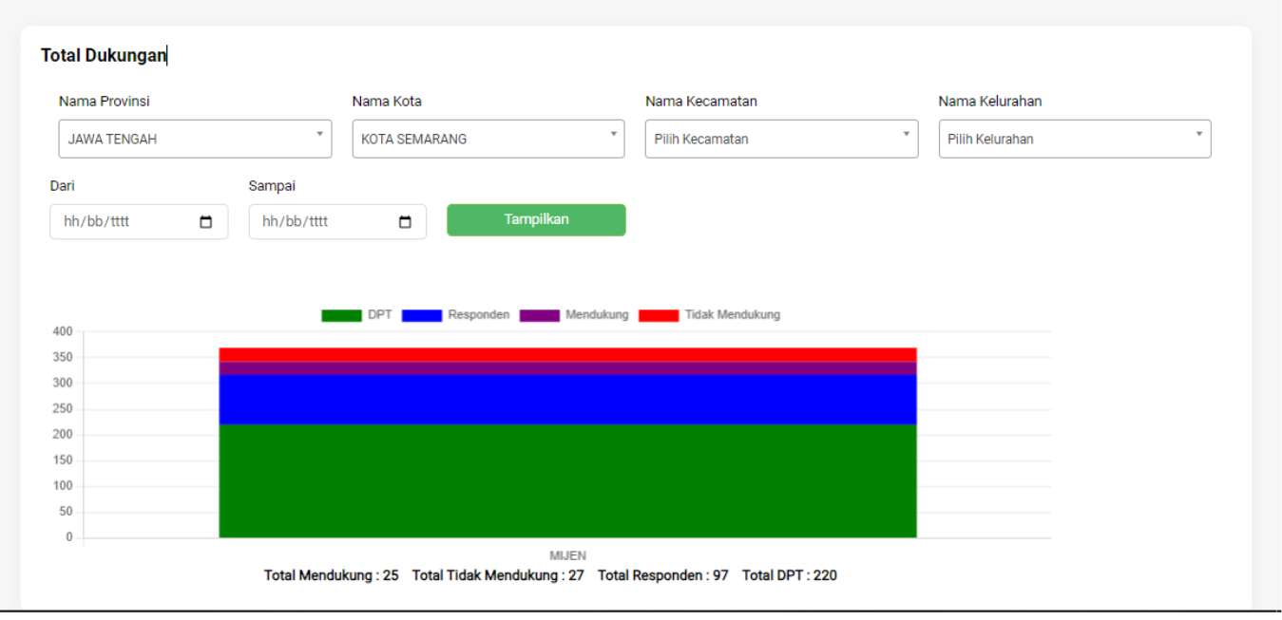Expand the Nama Kota dropdown showing KOTA SEMARANG
1282x620 pixels.
pyautogui.click(x=488, y=139)
